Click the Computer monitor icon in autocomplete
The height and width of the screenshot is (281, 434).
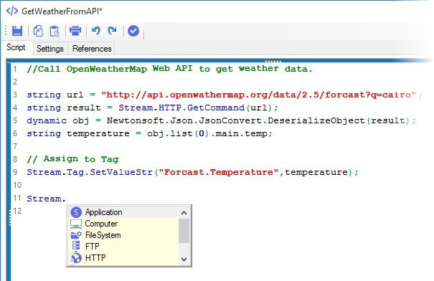coord(76,224)
